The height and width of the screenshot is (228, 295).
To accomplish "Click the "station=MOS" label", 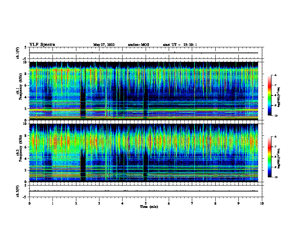I will point(139,45).
